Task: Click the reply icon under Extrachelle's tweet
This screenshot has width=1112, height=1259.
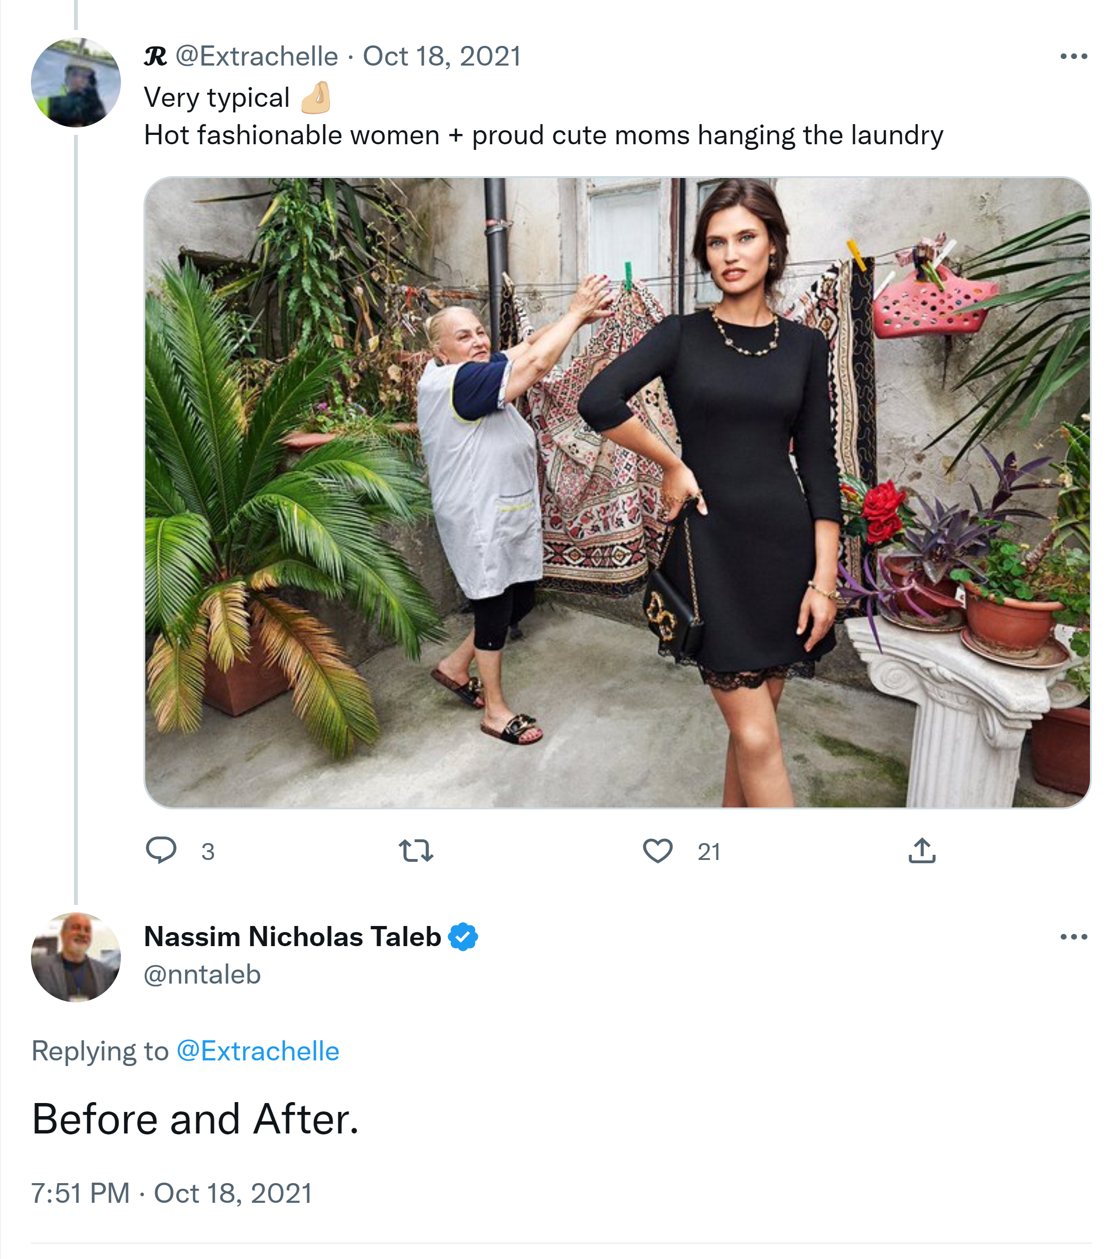Action: click(x=161, y=850)
